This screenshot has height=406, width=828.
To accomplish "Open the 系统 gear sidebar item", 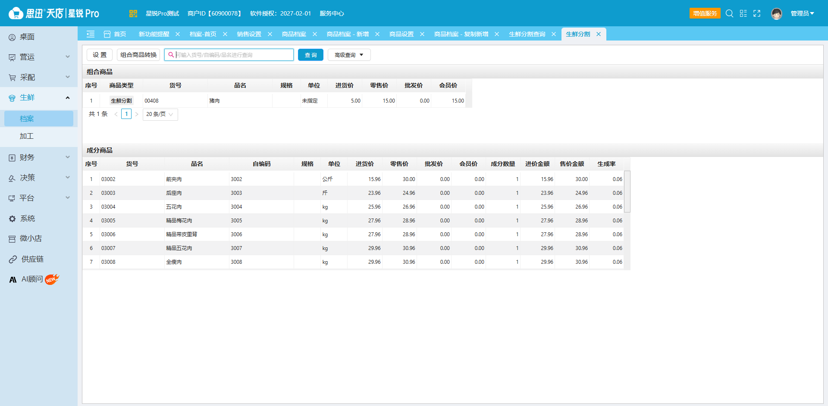I will (x=39, y=219).
